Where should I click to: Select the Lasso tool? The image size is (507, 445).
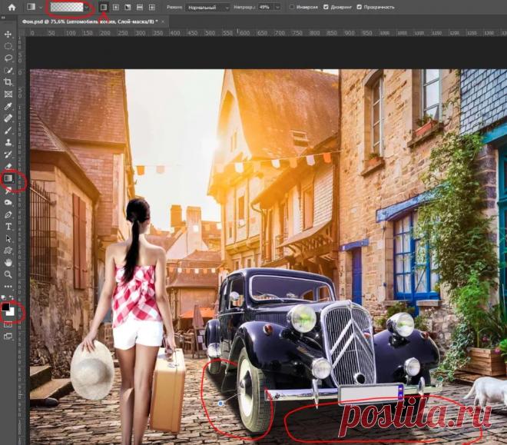pos(8,58)
